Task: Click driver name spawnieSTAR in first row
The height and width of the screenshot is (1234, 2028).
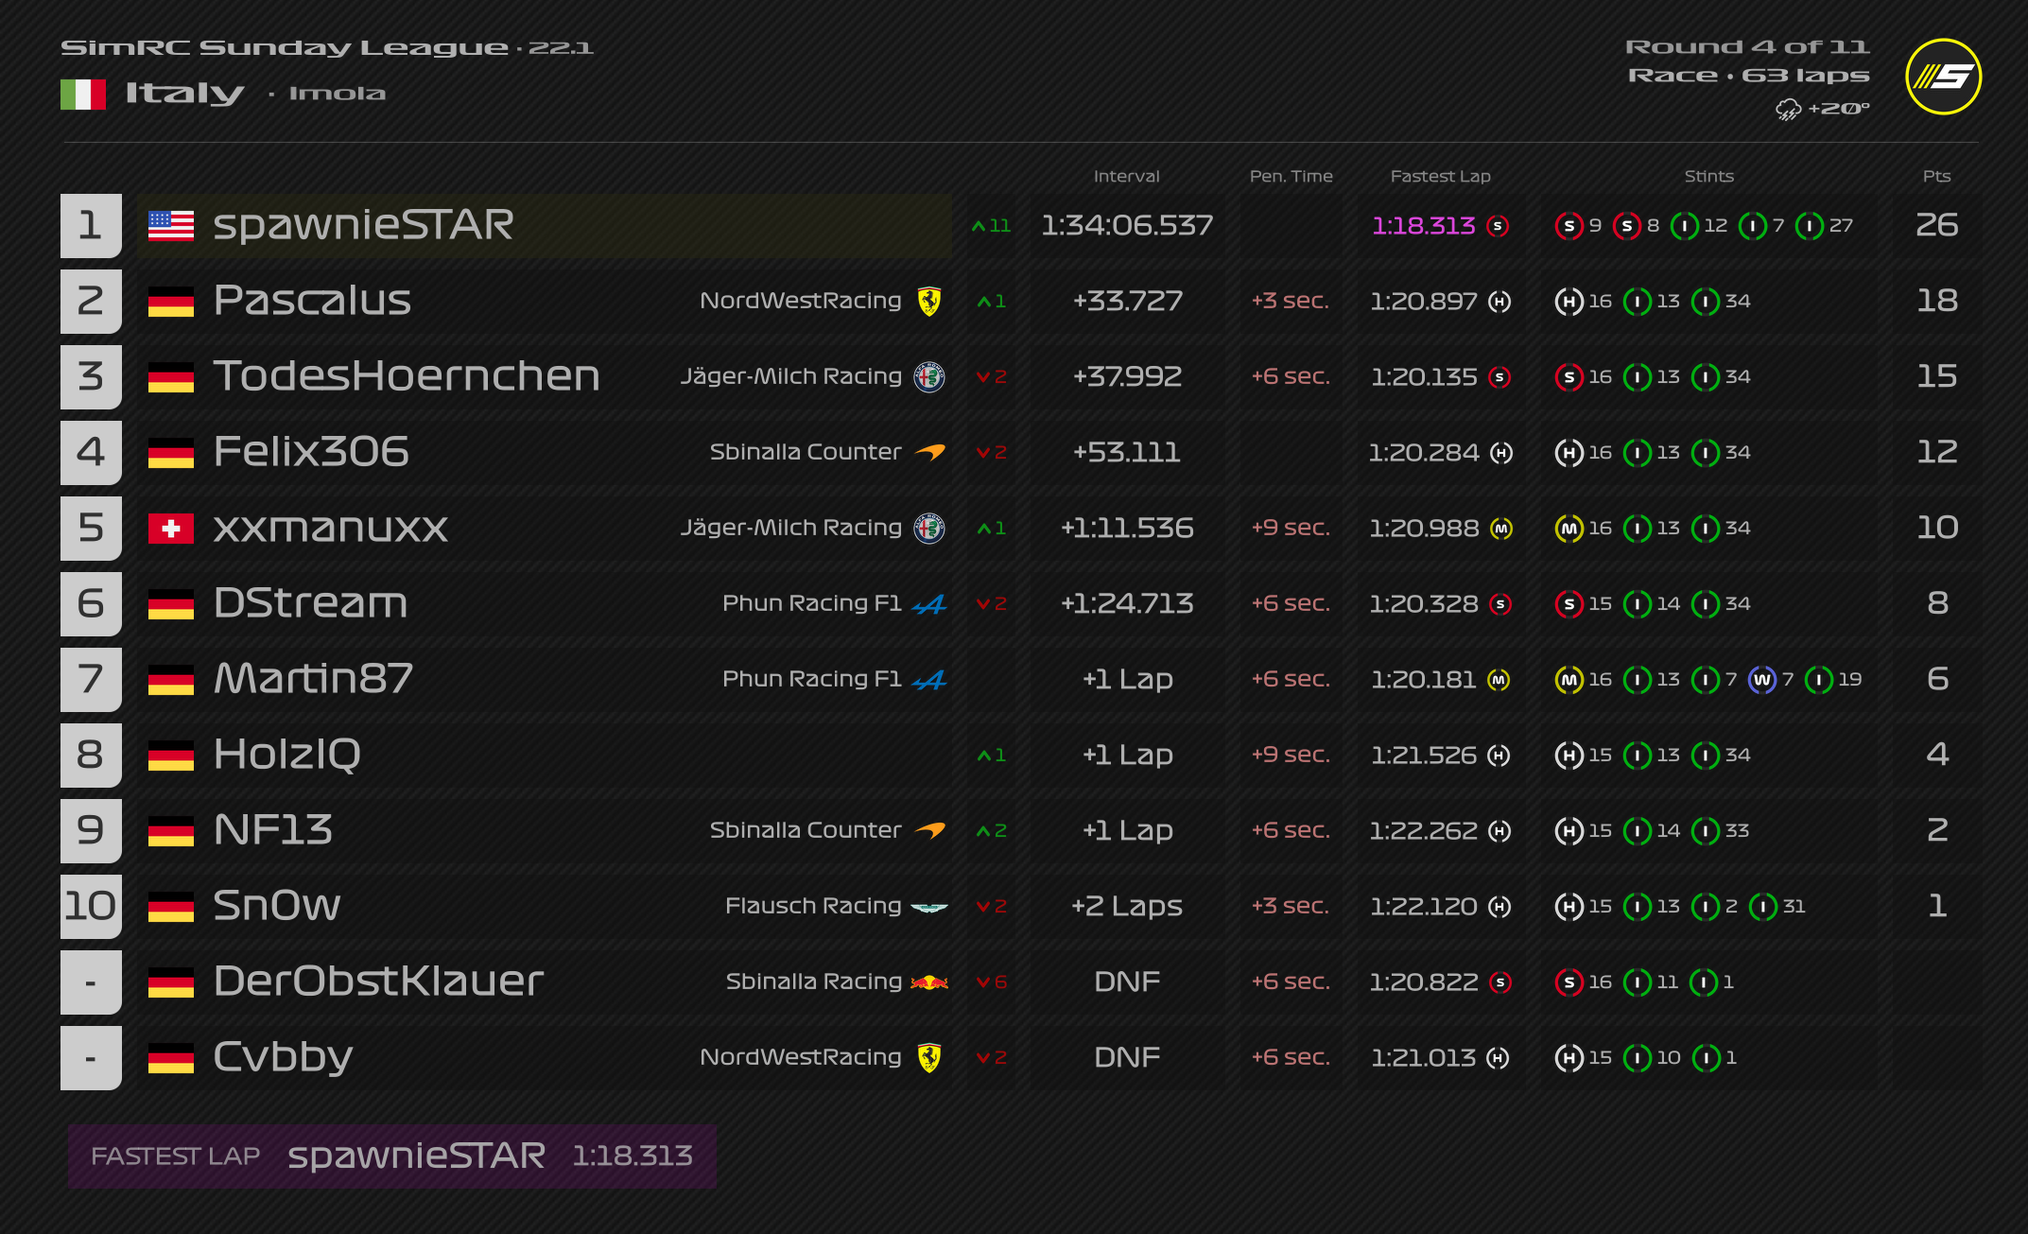Action: click(363, 225)
